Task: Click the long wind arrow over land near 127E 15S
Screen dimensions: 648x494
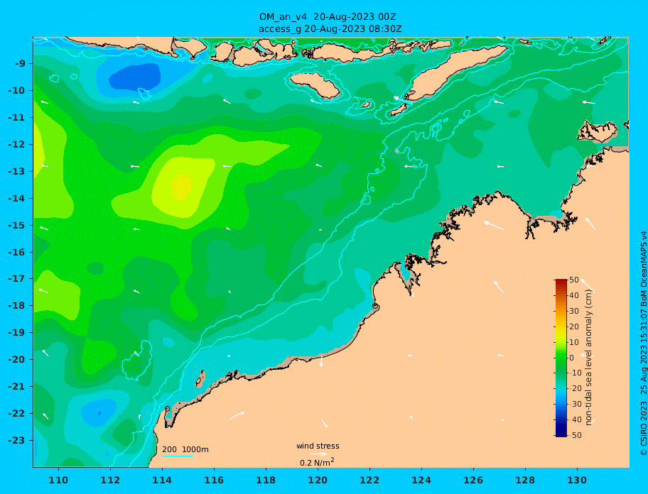Action: pos(494,226)
